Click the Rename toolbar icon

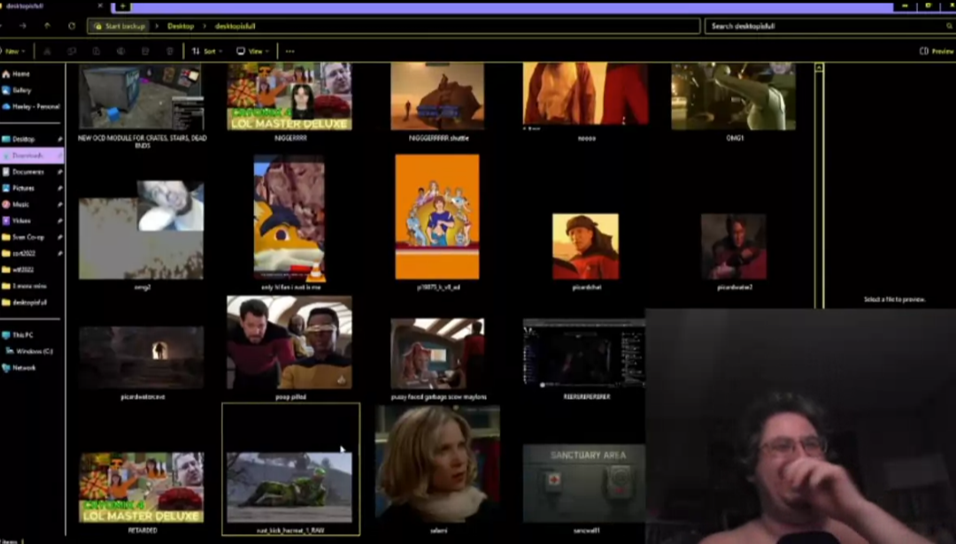click(x=120, y=51)
